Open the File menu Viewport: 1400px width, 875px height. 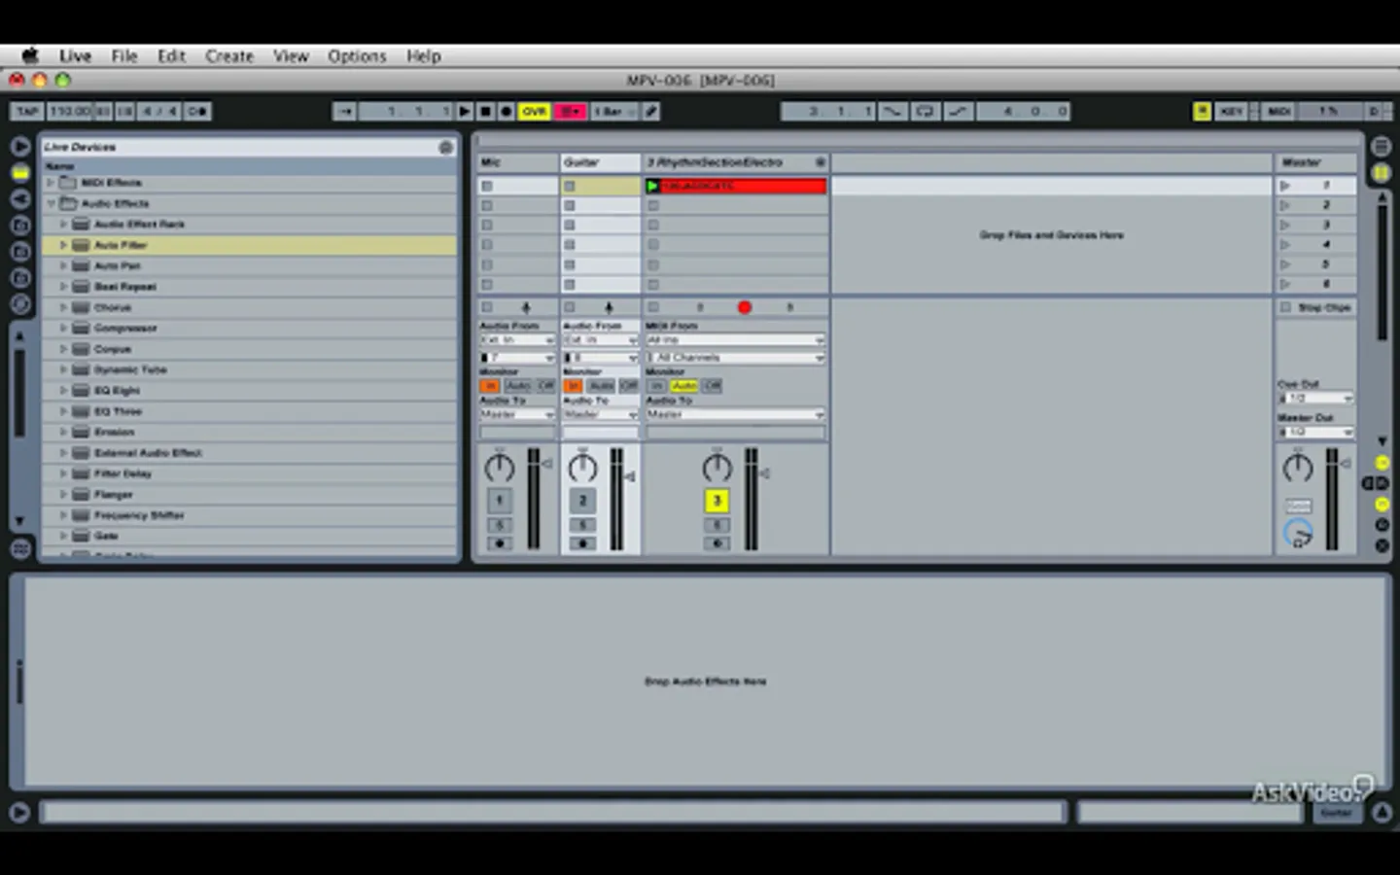pos(124,56)
